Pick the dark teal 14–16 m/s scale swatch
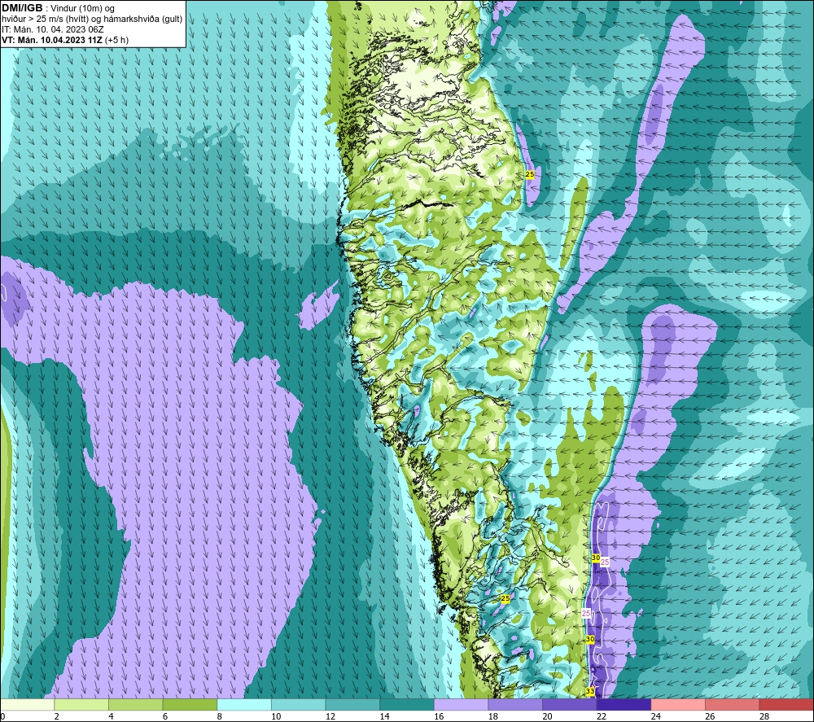This screenshot has height=722, width=814. pos(406,704)
